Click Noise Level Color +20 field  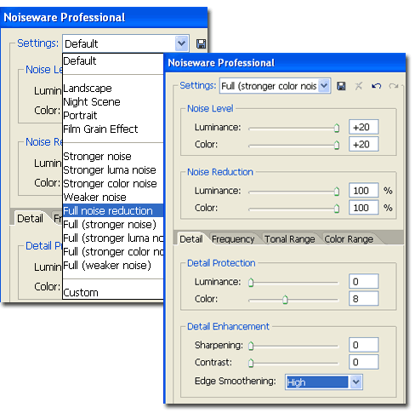pyautogui.click(x=364, y=144)
